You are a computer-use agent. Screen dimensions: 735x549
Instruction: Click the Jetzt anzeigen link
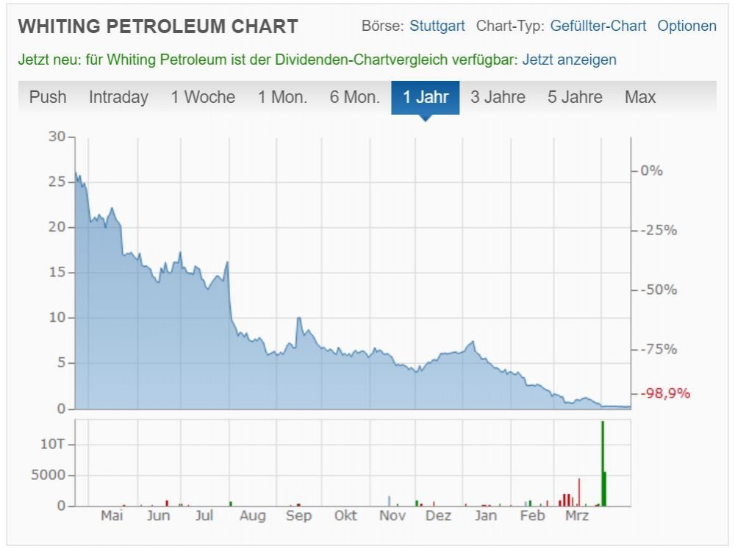[569, 60]
